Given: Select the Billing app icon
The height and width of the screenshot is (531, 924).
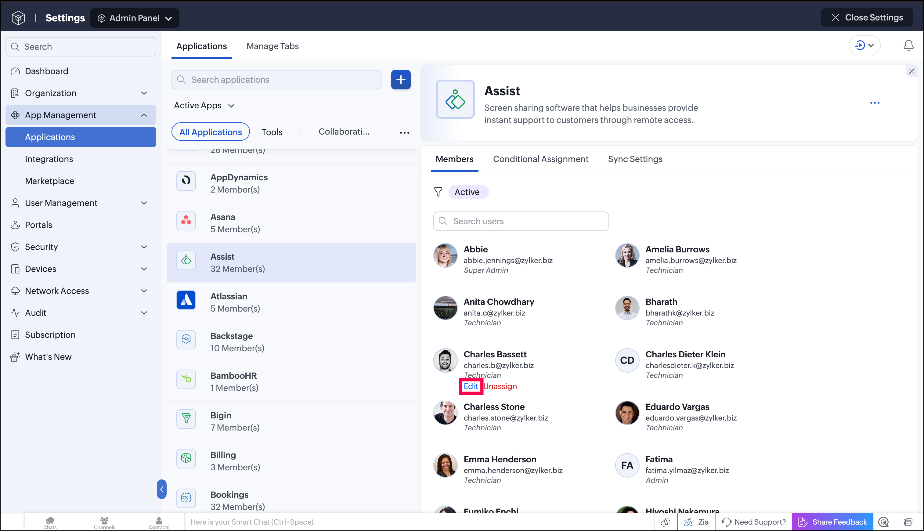Looking at the screenshot, I should (186, 458).
